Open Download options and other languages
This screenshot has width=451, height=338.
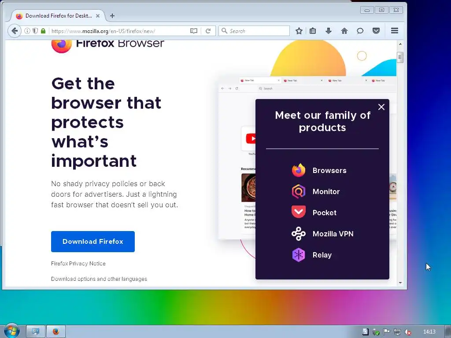(x=99, y=279)
